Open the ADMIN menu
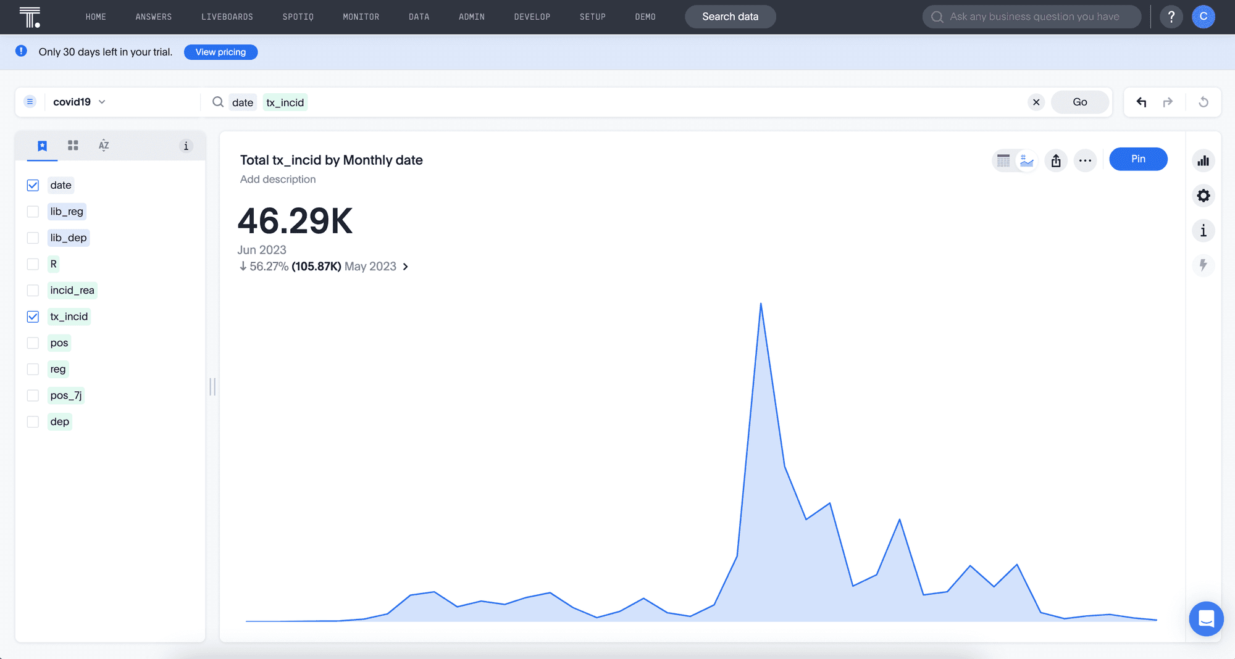The width and height of the screenshot is (1235, 659). click(472, 17)
